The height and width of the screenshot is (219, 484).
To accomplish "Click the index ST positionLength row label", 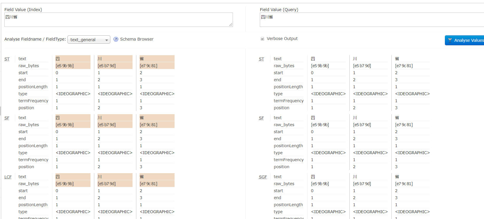I will click(x=33, y=87).
